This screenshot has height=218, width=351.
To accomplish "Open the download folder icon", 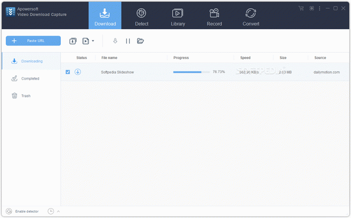I will [140, 41].
